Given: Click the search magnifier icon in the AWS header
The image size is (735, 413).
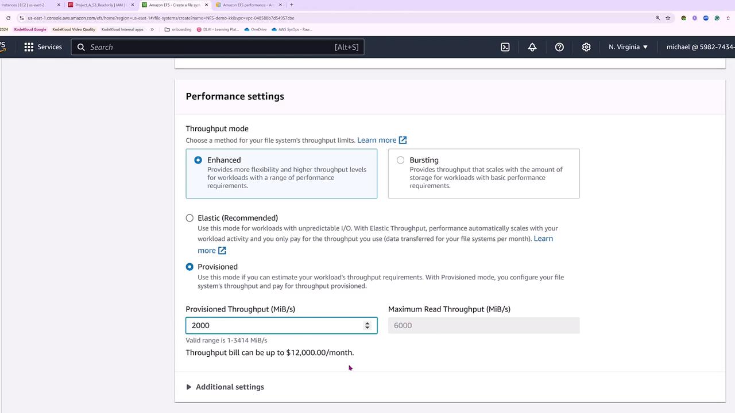Looking at the screenshot, I should pos(81,47).
